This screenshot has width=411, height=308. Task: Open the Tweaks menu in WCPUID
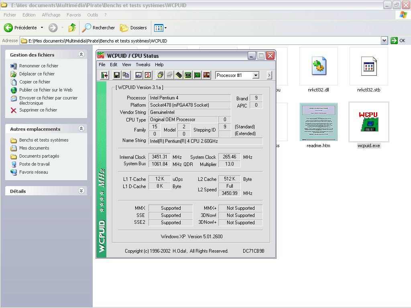143,65
